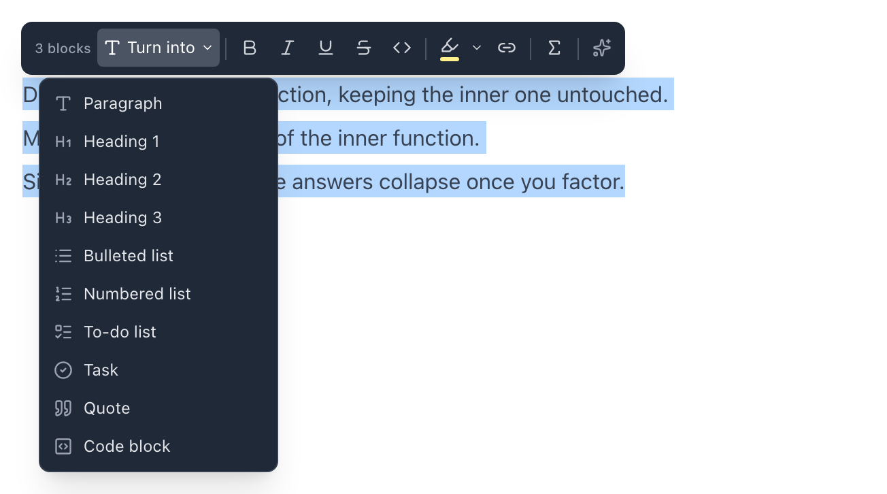Collapse the Turn into dropdown
The image size is (887, 494).
pos(158,48)
